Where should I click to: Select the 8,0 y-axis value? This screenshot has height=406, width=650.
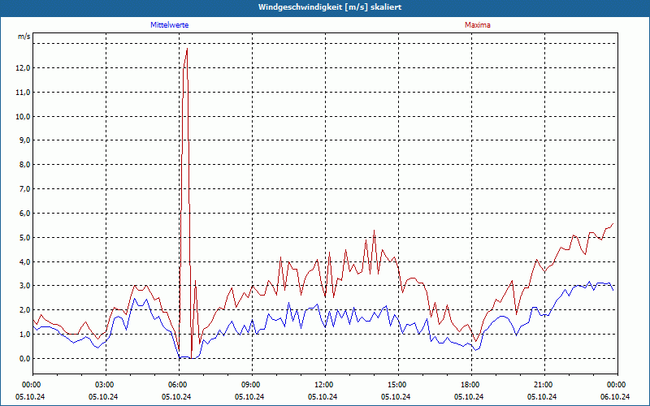click(24, 165)
